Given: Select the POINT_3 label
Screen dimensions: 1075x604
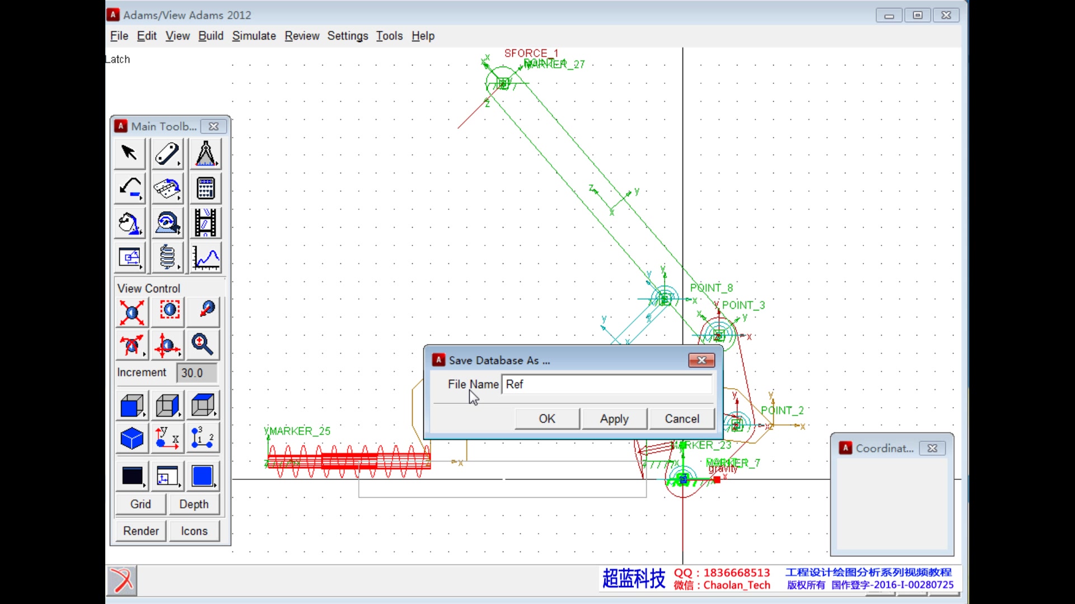Looking at the screenshot, I should click(x=744, y=305).
